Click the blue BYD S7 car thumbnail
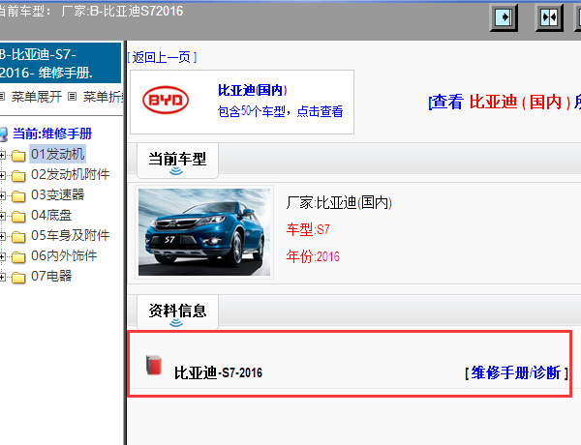The width and height of the screenshot is (581, 445). (204, 232)
